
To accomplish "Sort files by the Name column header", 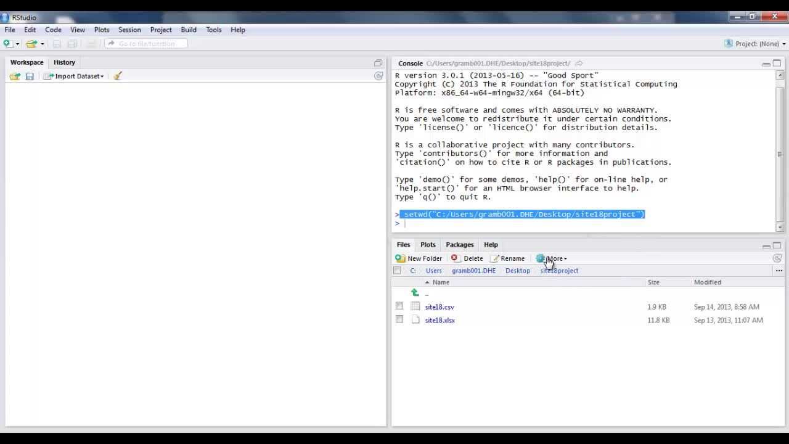I will [441, 282].
